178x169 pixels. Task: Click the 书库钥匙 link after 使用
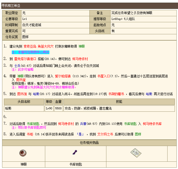coord(130,124)
